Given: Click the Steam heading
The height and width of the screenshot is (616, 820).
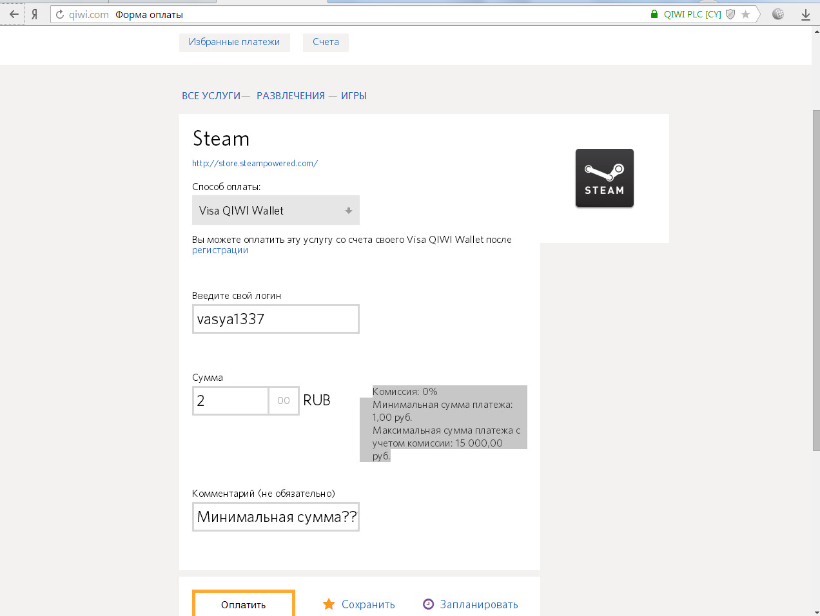Looking at the screenshot, I should [x=221, y=139].
